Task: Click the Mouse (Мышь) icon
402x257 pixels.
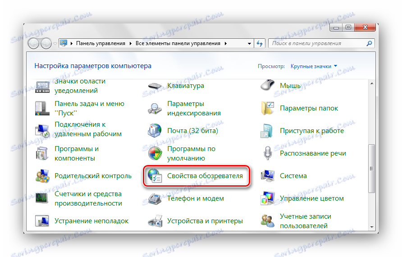Action: pyautogui.click(x=267, y=85)
